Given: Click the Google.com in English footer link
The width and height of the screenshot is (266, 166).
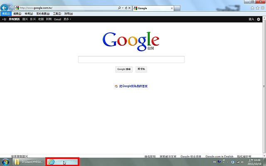Looking at the screenshot, I should coord(219,156).
